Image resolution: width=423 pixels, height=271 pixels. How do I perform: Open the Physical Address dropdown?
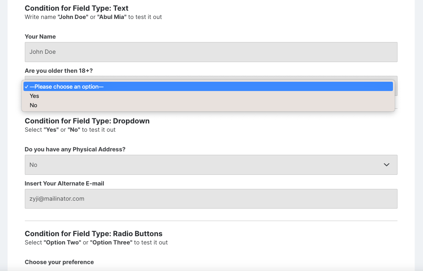pos(210,165)
